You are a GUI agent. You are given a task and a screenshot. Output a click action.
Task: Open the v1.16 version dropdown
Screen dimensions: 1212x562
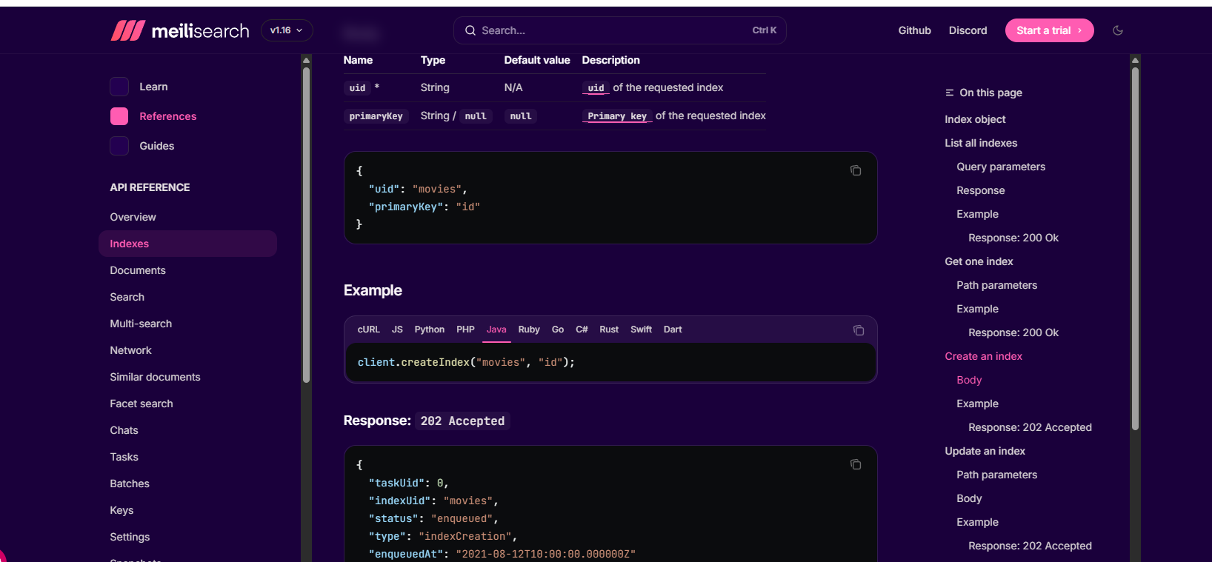pos(287,30)
